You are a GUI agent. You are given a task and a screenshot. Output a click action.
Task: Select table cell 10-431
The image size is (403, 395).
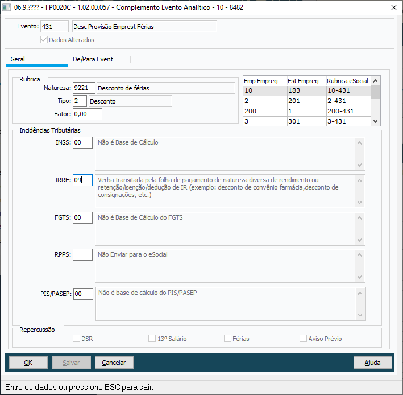tap(348, 90)
